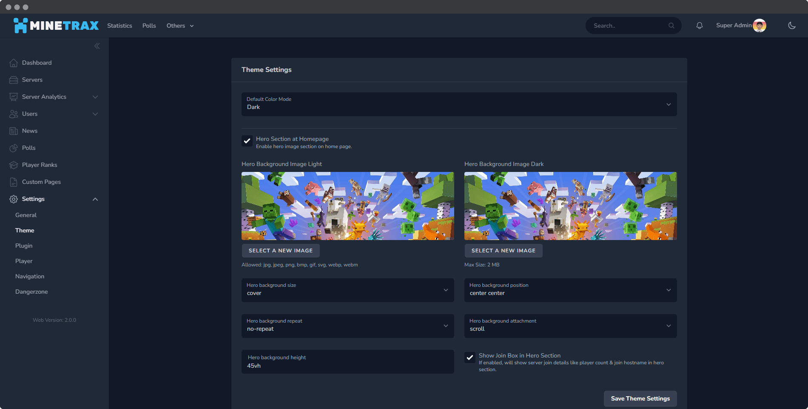The width and height of the screenshot is (808, 409).
Task: Click the Player Ranks icon
Action: point(14,165)
